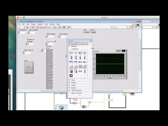Open the Project menu
Screen dimensions: 168x126
(33, 24)
